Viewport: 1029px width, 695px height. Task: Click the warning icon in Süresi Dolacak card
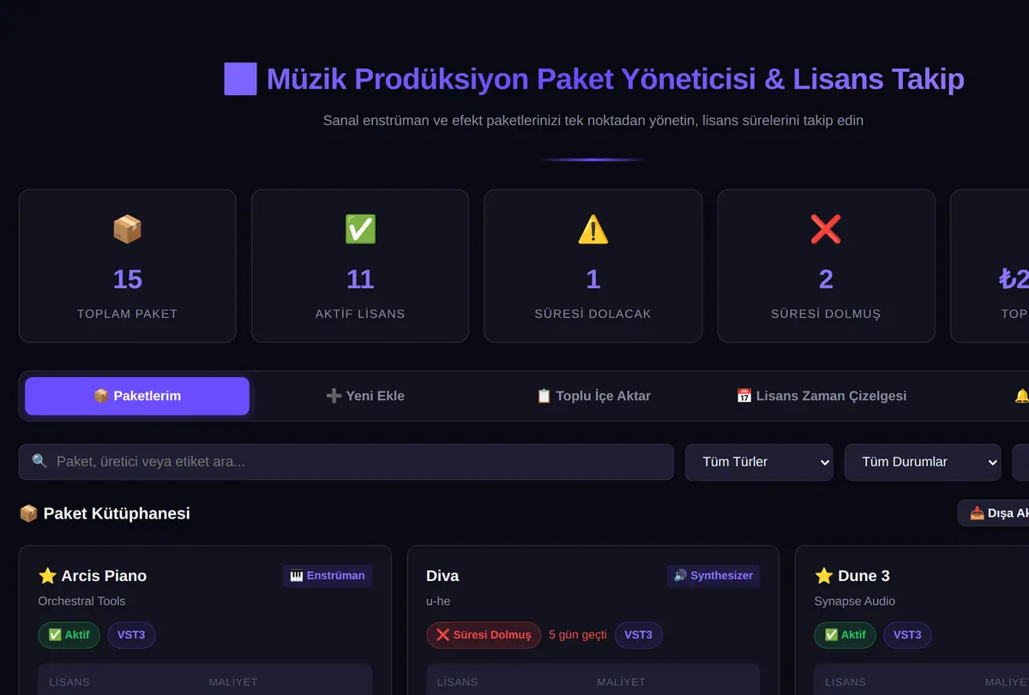[593, 229]
